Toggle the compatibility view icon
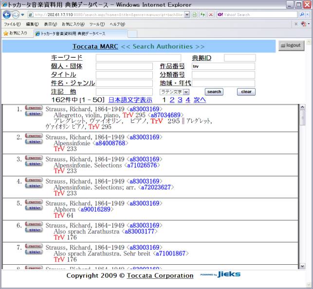 click(195, 15)
